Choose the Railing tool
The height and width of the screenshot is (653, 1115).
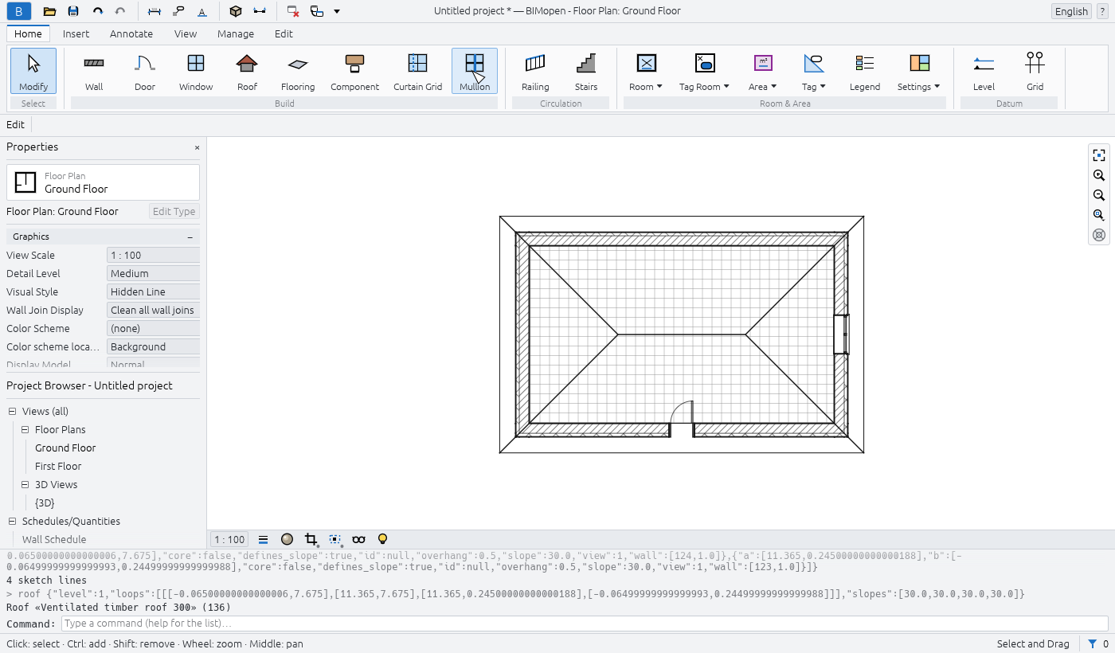pyautogui.click(x=535, y=71)
